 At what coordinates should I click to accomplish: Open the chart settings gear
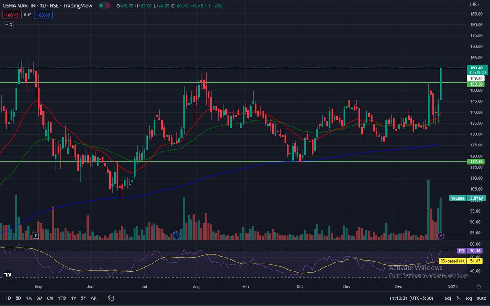coord(478,287)
